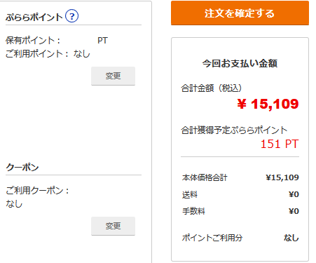Click the PT unit next to 保有ポイント

(x=102, y=41)
